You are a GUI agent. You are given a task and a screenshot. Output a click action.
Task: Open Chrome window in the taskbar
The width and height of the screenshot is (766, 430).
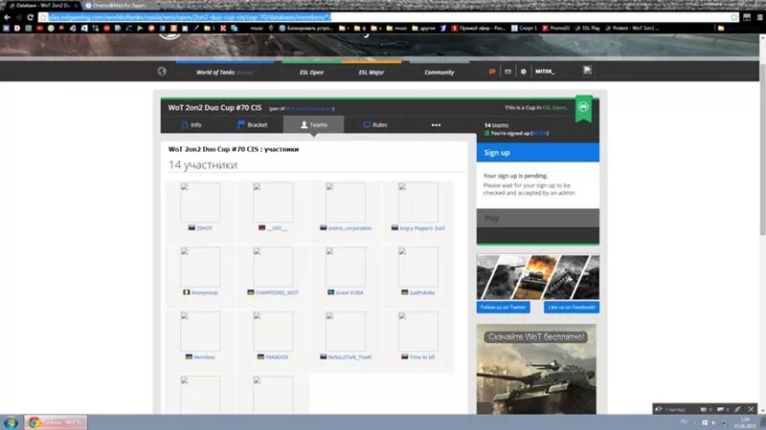(56, 422)
